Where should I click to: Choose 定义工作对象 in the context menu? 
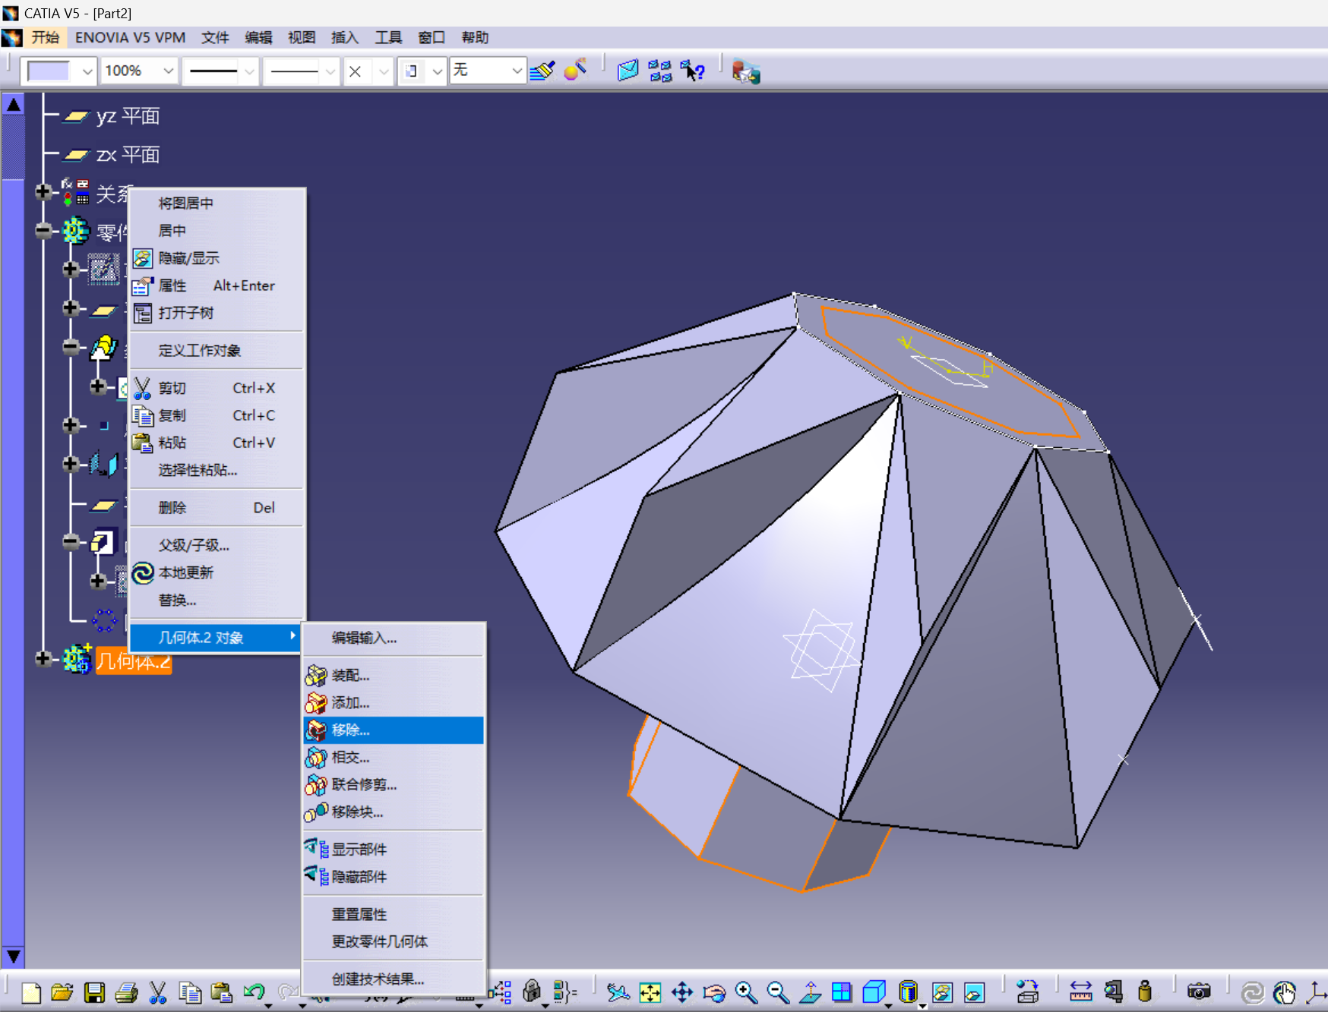[218, 350]
